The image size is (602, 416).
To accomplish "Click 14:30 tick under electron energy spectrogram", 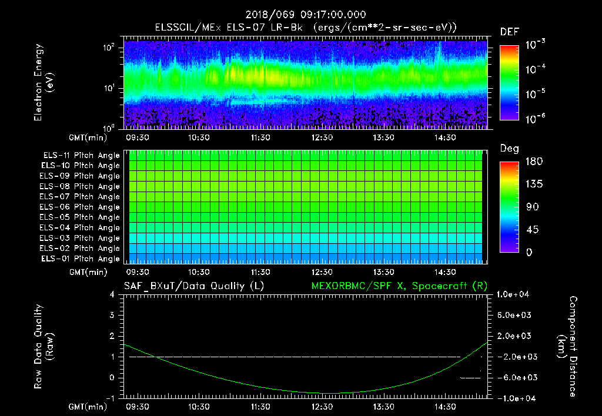I will tap(445, 137).
